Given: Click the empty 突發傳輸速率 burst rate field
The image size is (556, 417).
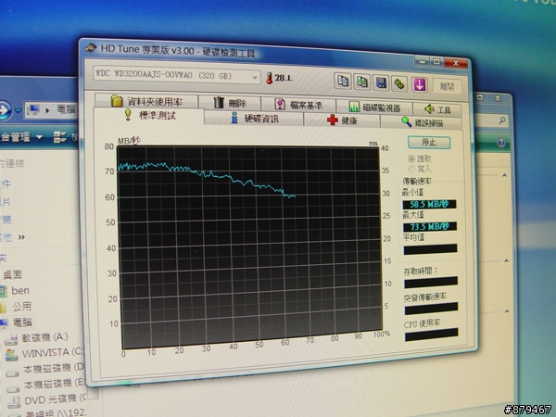Looking at the screenshot, I should click(431, 309).
